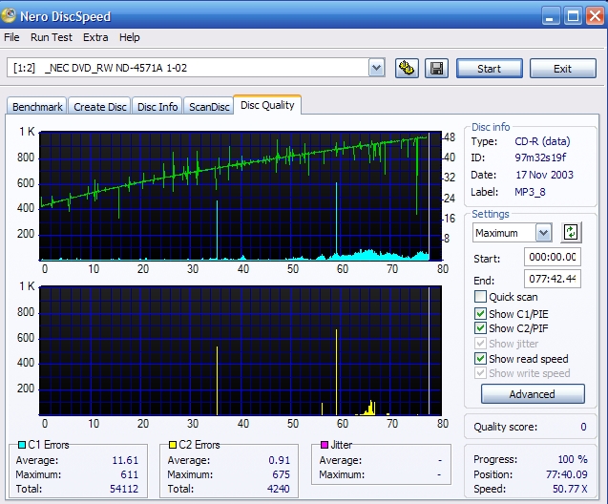
Task: Open the Run Test menu
Action: click(x=52, y=37)
